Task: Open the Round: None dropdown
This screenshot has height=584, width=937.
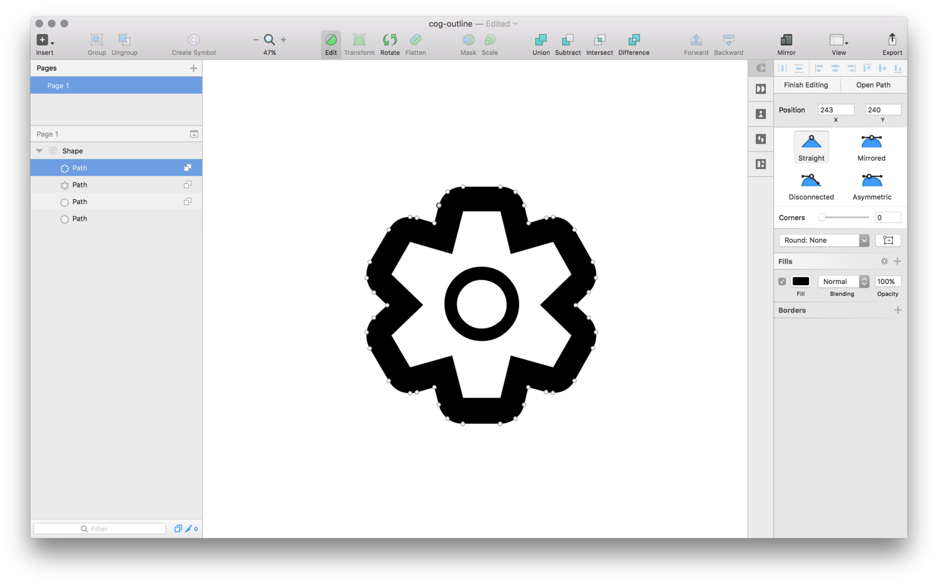Action: pyautogui.click(x=825, y=240)
